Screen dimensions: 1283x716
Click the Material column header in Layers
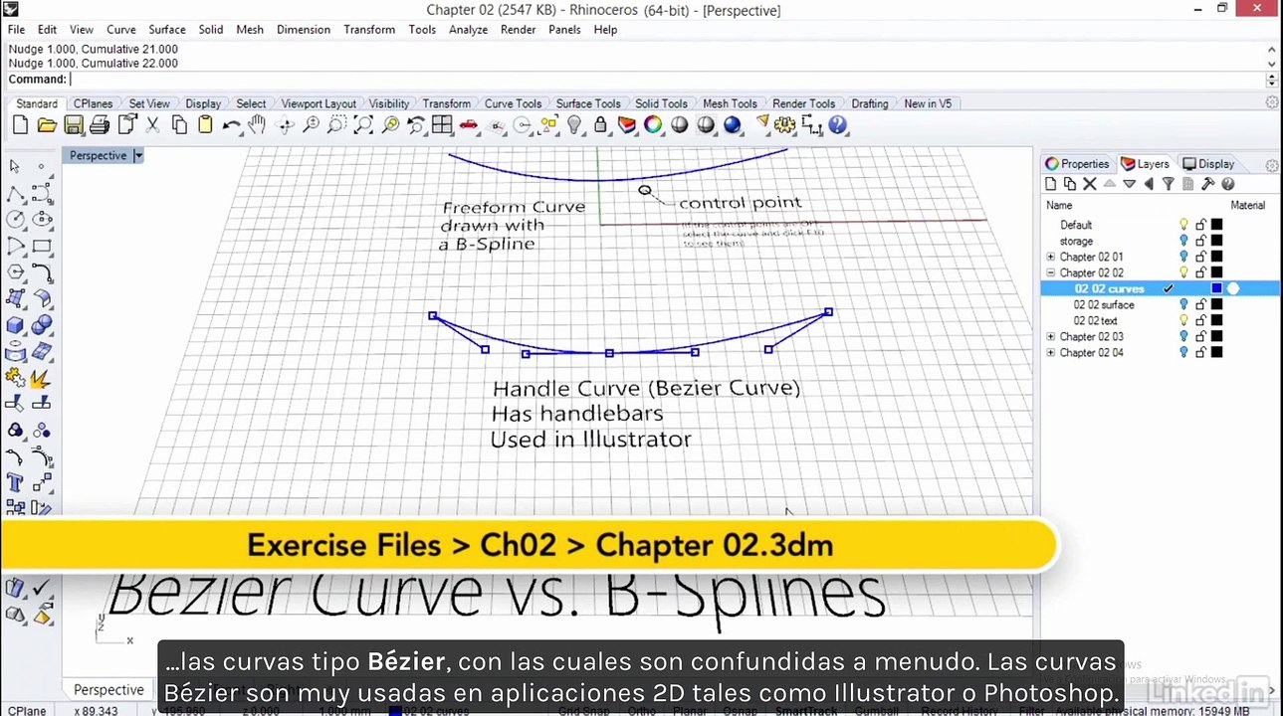click(1247, 205)
